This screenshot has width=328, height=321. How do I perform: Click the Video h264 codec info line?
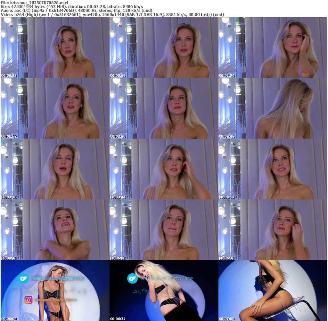tap(112, 14)
